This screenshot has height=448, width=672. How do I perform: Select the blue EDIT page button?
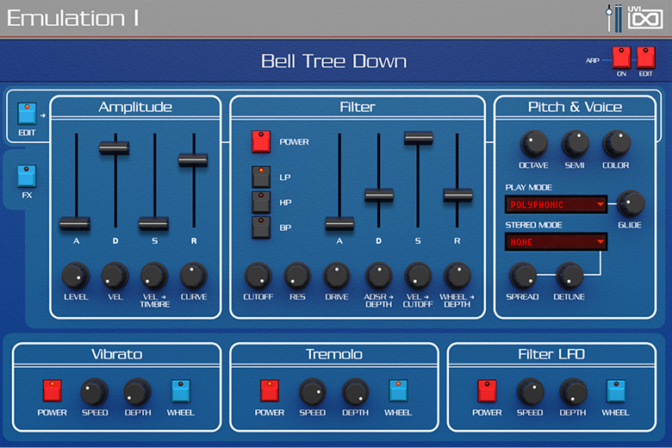tap(28, 113)
